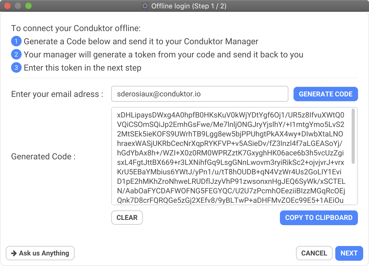This screenshot has width=369, height=266.
Task: Maximize the window with the green button
Action: click(28, 6)
